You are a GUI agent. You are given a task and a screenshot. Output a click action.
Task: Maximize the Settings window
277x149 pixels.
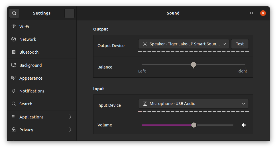point(252,13)
